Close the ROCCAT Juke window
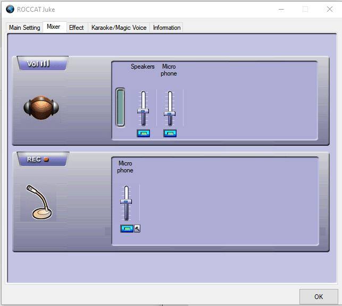Screen dimensions: 342x306 coord(329,9)
